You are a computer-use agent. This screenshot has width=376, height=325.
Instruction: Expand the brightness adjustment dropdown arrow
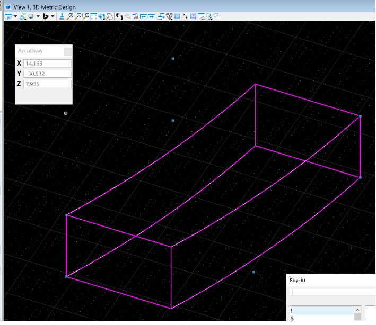pyautogui.click(x=38, y=16)
